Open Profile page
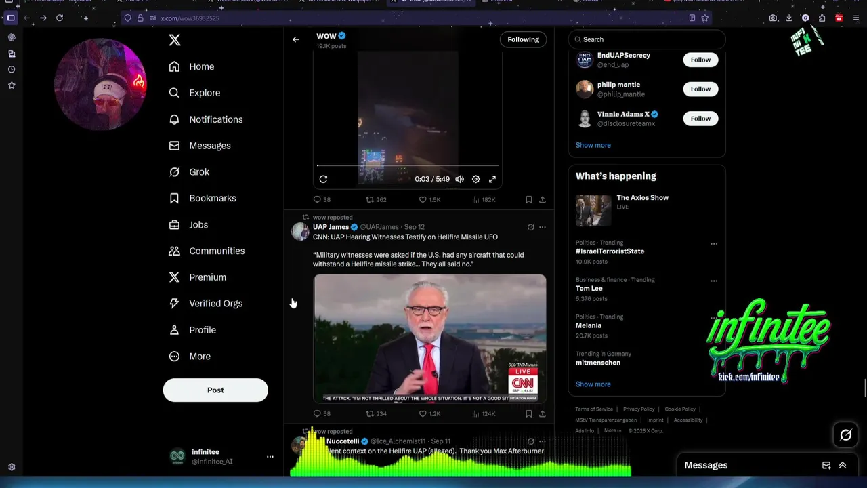The width and height of the screenshot is (867, 488). 192,330
